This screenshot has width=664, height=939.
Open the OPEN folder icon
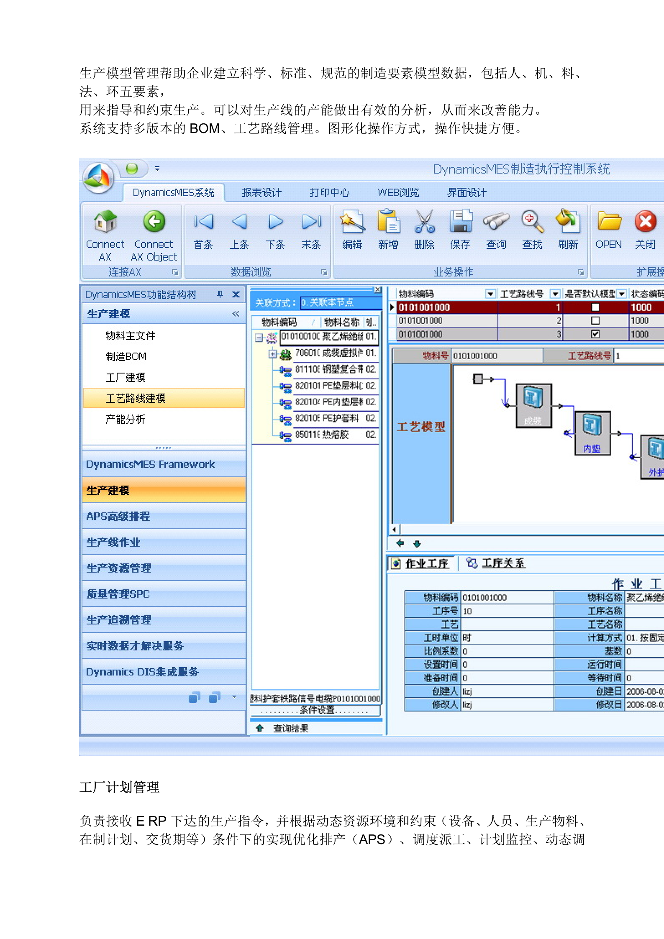point(609,222)
